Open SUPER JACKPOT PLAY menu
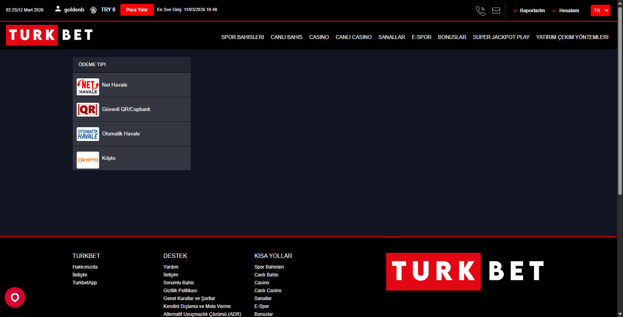Screen dimensions: 623x317 click(501, 37)
